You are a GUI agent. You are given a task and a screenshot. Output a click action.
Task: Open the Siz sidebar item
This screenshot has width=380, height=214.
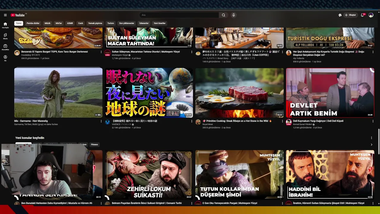pyautogui.click(x=5, y=58)
